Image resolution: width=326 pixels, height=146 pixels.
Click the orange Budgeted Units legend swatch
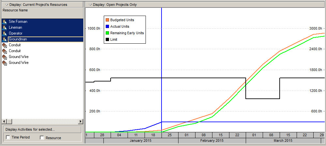coord(107,20)
